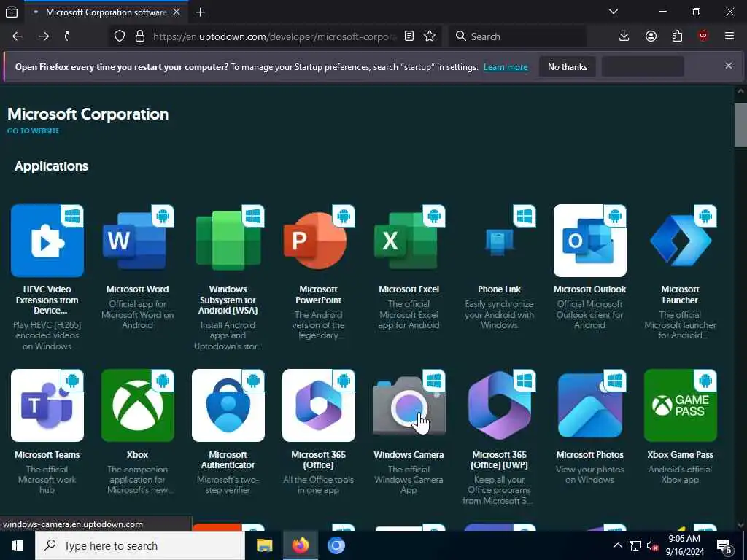Open the Microsoft Outlook app icon

click(589, 241)
